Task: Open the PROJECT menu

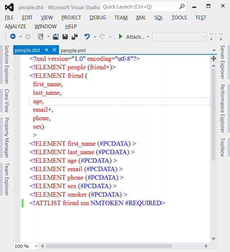Action: click(71, 18)
